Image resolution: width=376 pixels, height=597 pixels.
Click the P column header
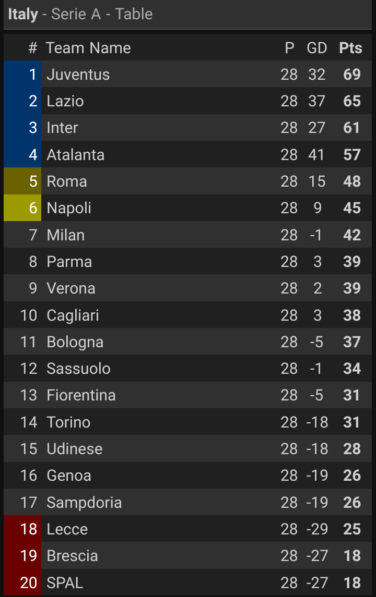coord(289,48)
